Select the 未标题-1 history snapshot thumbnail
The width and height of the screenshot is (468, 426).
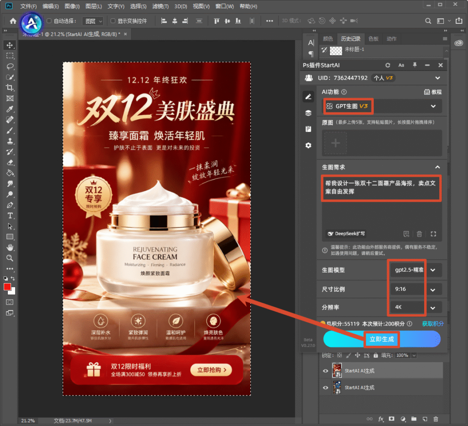pyautogui.click(x=336, y=51)
